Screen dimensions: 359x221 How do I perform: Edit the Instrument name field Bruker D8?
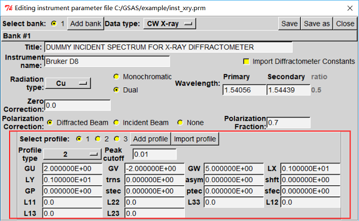pos(107,62)
